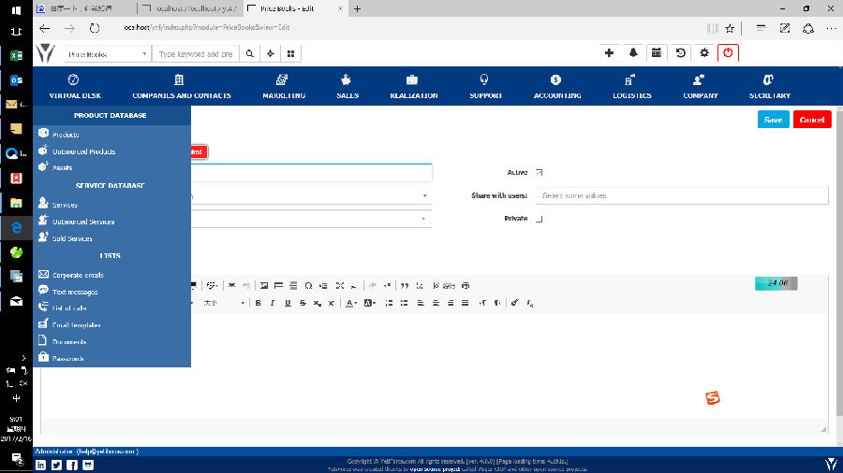Toggle the Active checkbox
This screenshot has width=843, height=473.
pos(539,172)
